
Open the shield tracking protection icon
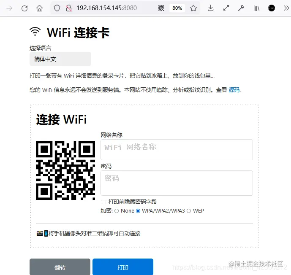tap(57, 8)
